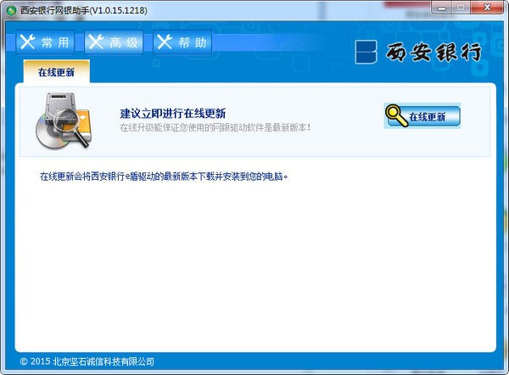This screenshot has width=509, height=375.
Task: Click the copyright text 北京坚石诚信科技有限公司
Action: [87, 361]
